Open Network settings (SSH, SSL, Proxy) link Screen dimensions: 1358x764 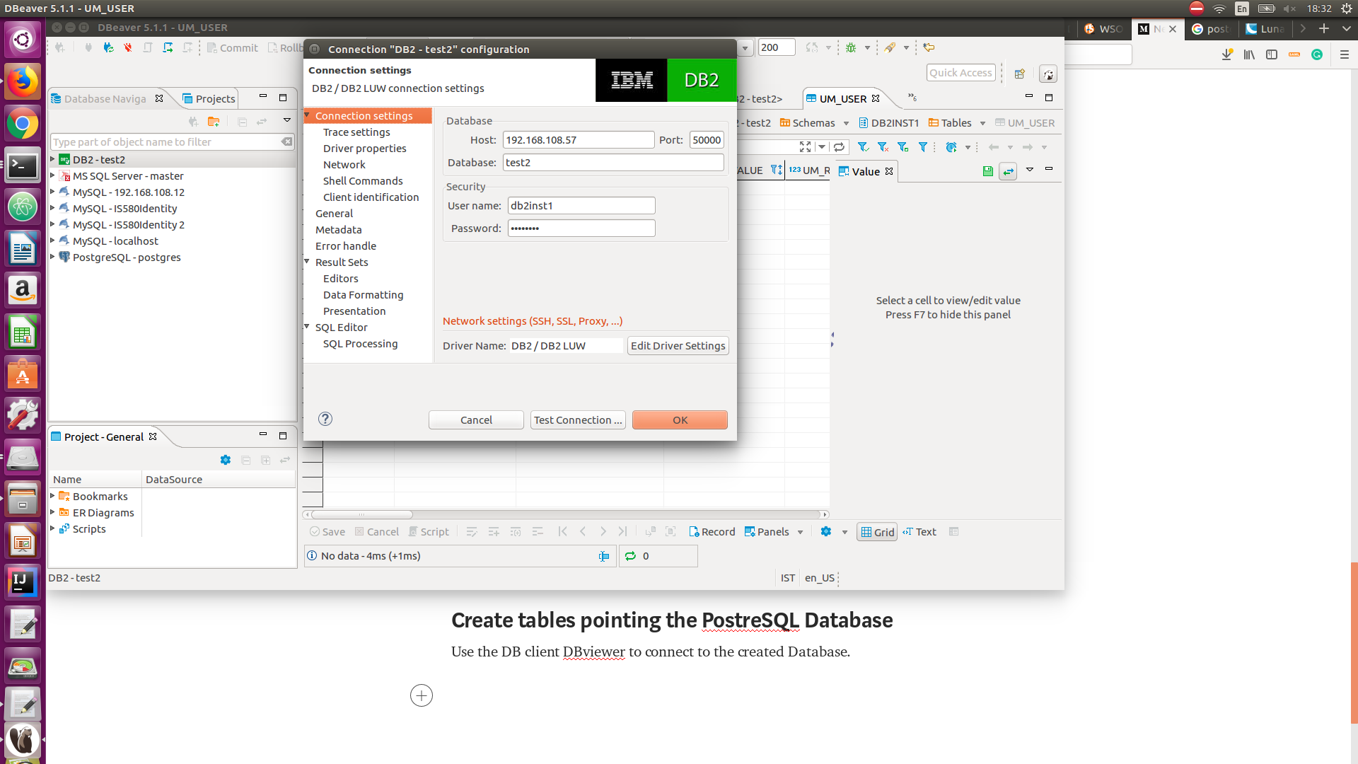[533, 321]
